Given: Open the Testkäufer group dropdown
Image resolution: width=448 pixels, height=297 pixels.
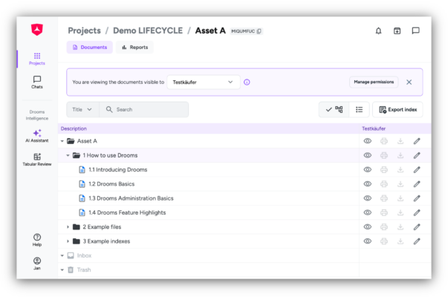Looking at the screenshot, I should tap(204, 82).
